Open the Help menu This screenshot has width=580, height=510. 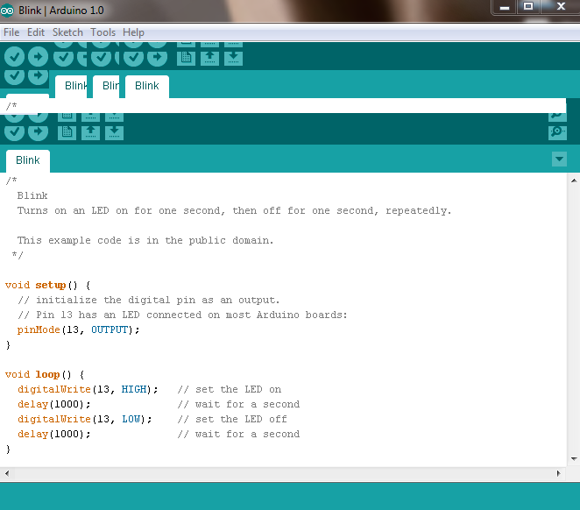tap(133, 32)
